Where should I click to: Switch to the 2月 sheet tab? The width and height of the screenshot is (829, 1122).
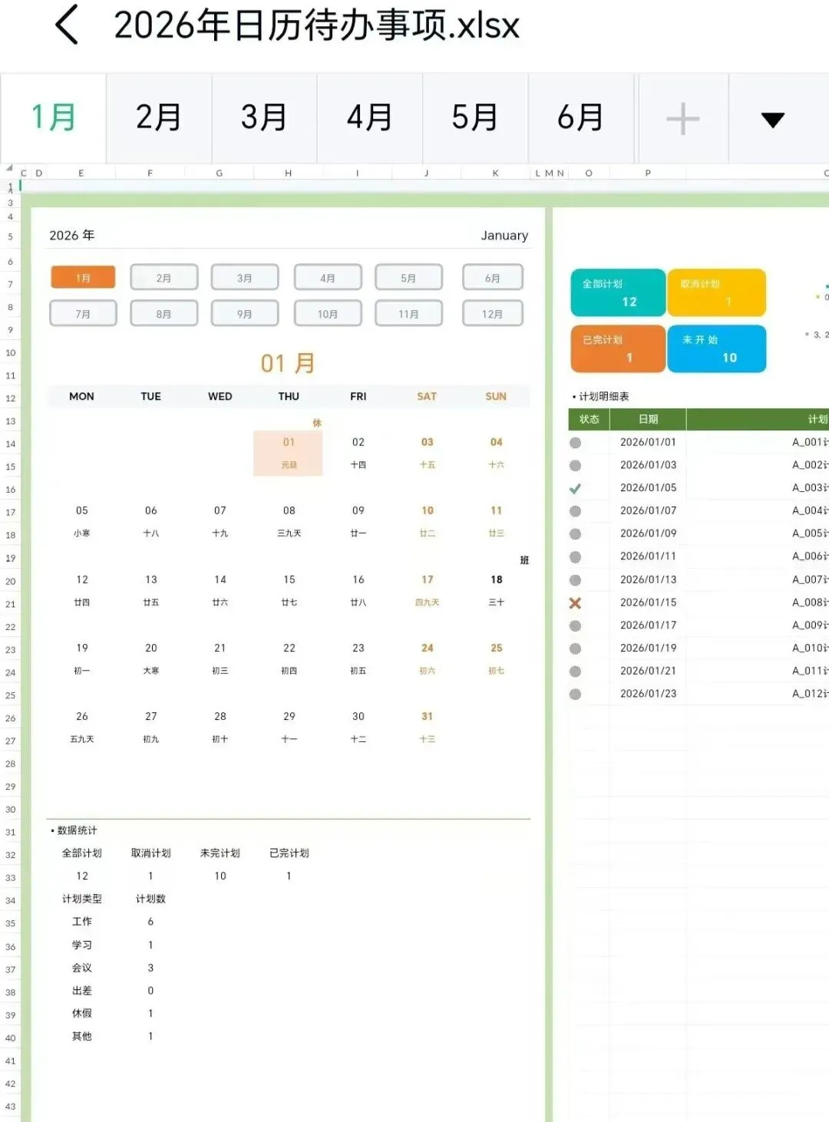point(158,118)
